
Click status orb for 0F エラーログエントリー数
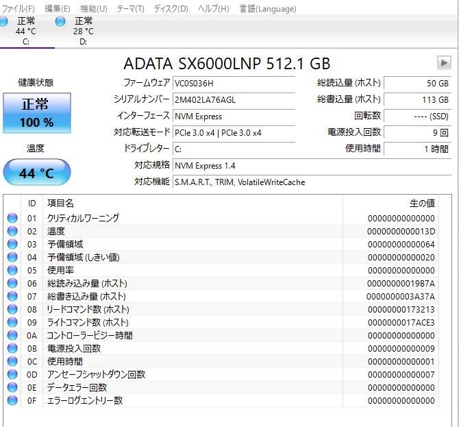tap(12, 400)
